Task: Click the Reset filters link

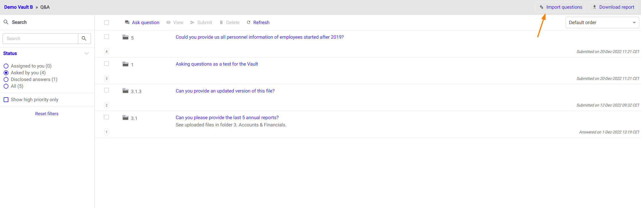Action: 47,114
